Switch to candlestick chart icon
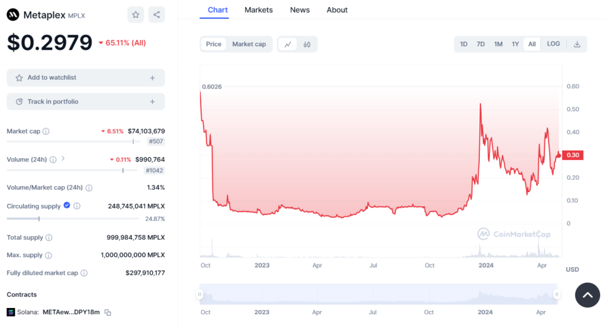Screen dimensions: 606x328 [x=307, y=44]
